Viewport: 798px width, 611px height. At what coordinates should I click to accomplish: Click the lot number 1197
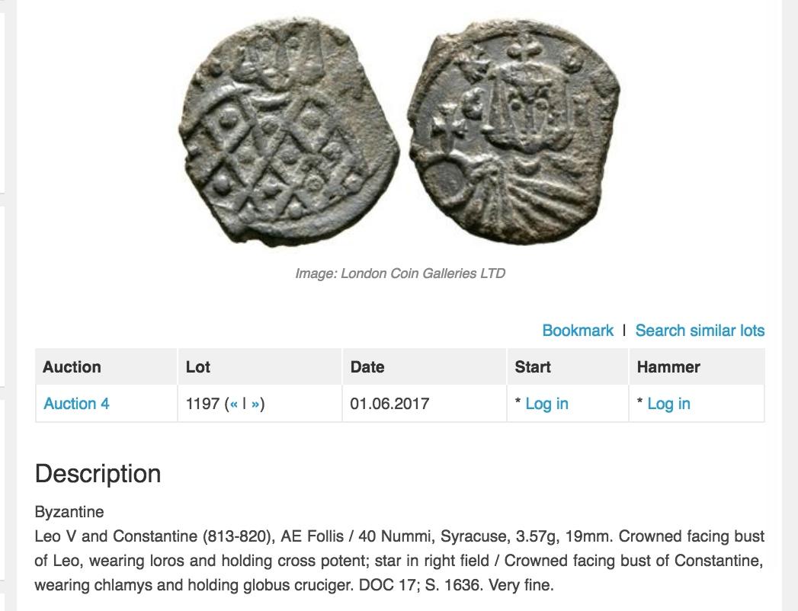203,404
